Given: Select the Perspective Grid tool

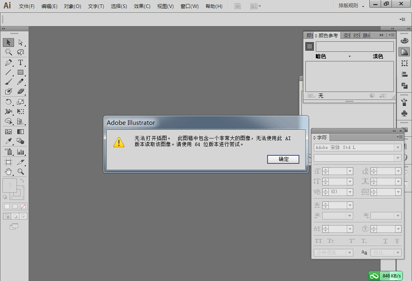Looking at the screenshot, I should [21, 121].
